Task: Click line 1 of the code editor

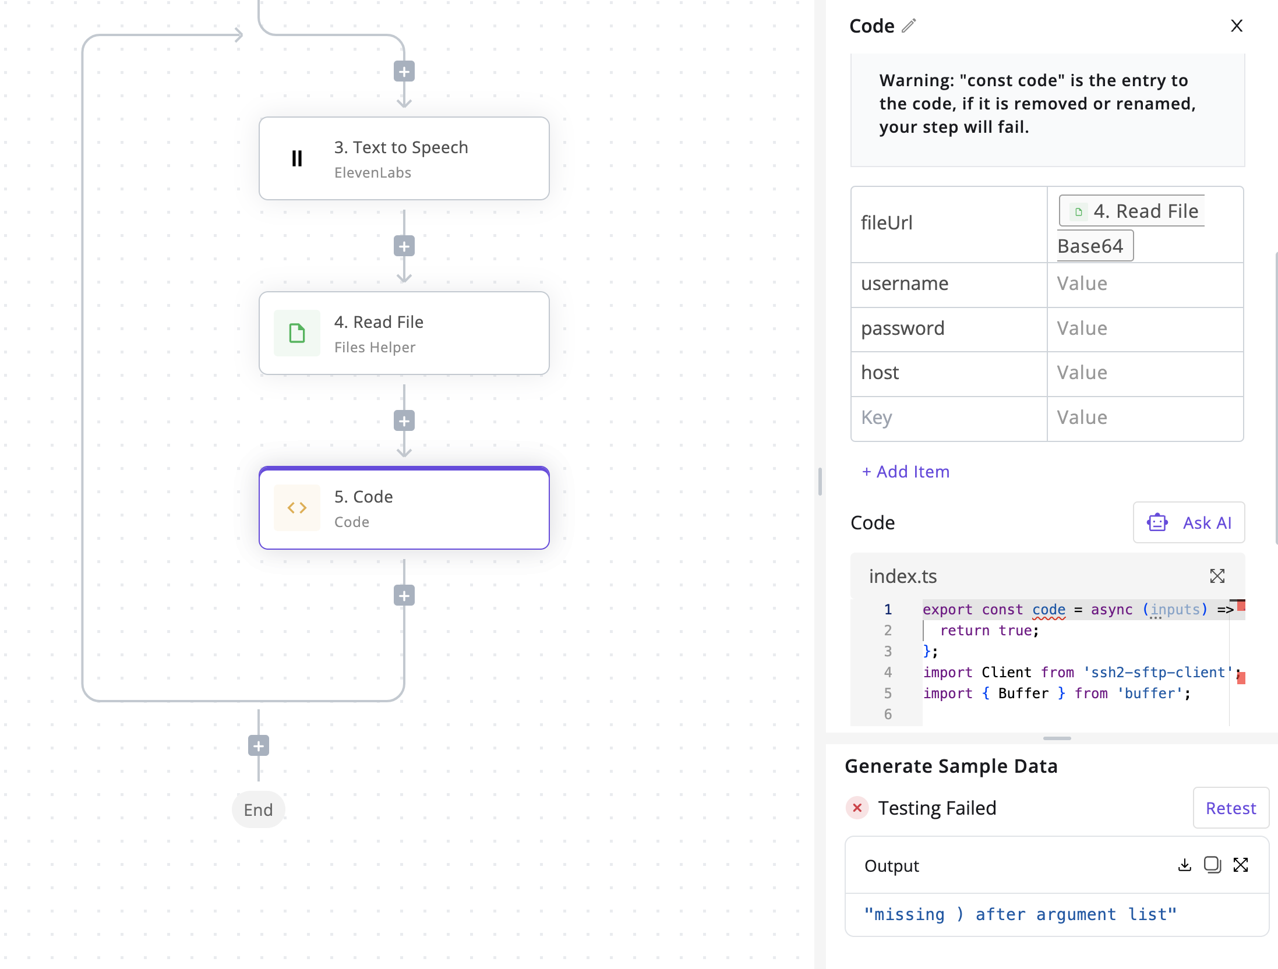Action: point(1078,610)
